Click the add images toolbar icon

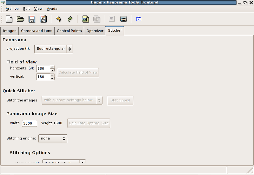click(85, 19)
